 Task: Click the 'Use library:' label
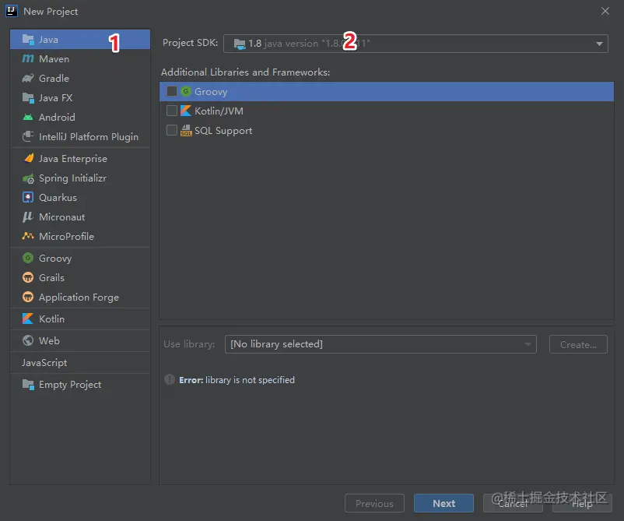[x=189, y=344]
